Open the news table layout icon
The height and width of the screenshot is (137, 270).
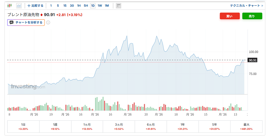[119, 6]
